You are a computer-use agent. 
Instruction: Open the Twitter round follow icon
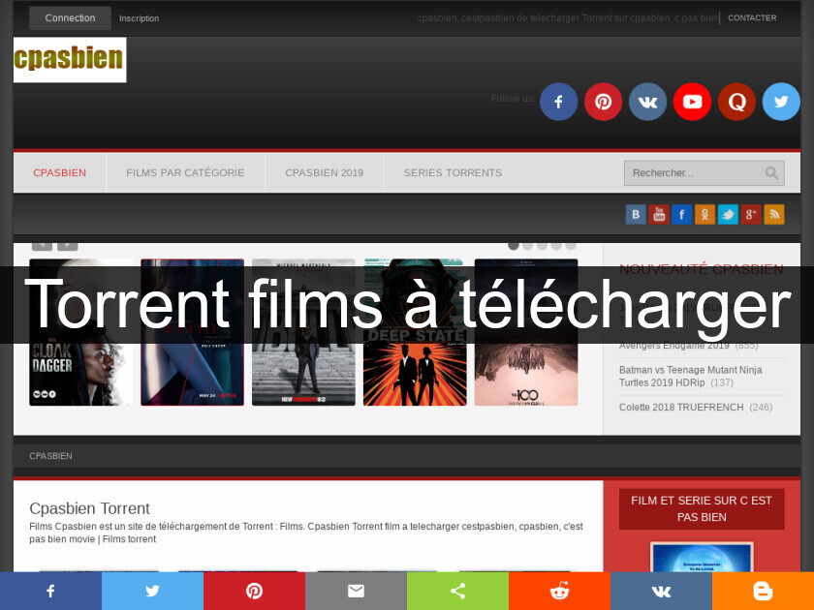tap(781, 102)
